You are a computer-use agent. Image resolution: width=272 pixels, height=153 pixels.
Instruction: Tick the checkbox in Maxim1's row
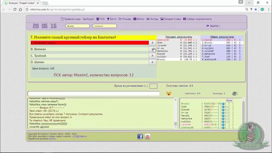(227, 116)
